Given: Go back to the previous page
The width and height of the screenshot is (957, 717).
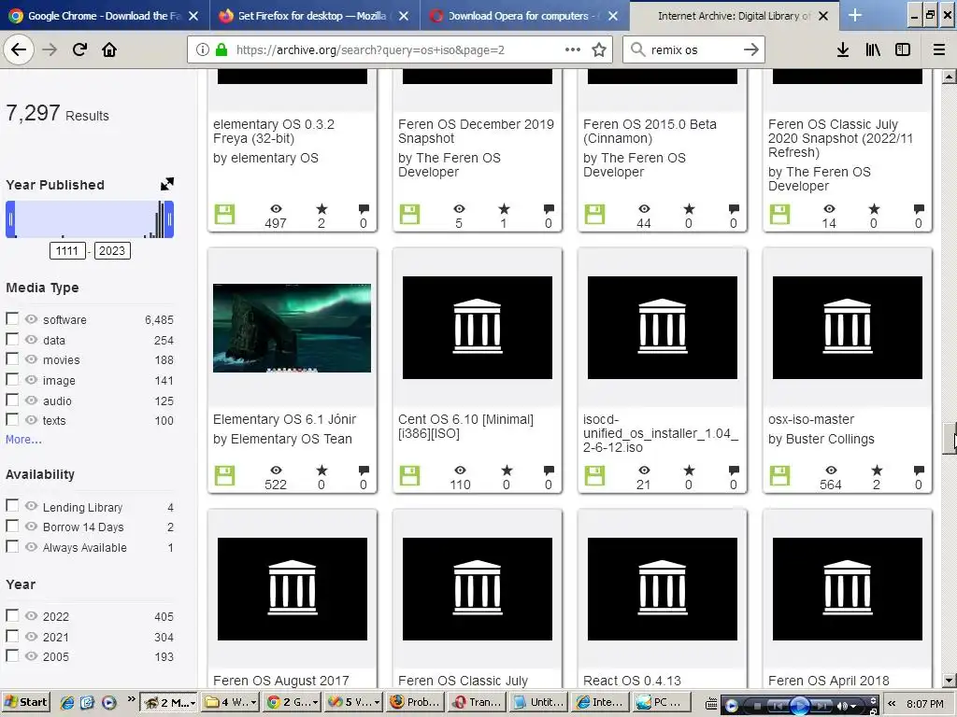Looking at the screenshot, I should pos(19,49).
